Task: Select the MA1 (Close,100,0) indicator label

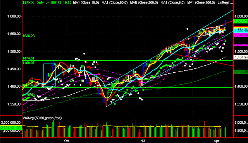Action: 201,3
